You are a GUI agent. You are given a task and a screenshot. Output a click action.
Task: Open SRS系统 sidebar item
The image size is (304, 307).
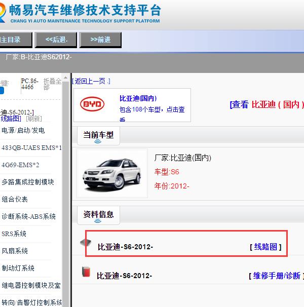point(14,234)
